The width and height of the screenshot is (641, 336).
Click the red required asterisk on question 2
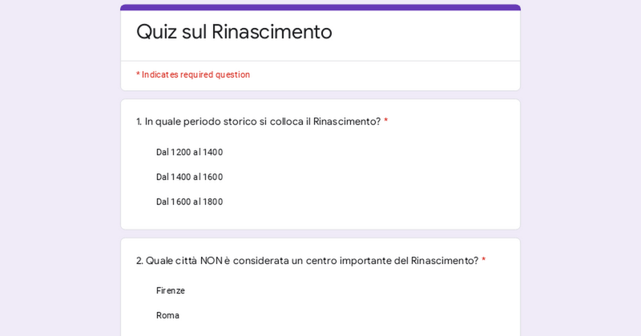click(x=483, y=261)
